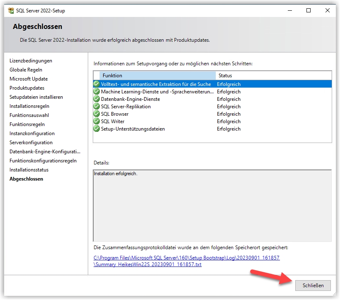Select Lizenzbedingungen step in sidebar
340x300 pixels.
pyautogui.click(x=31, y=61)
